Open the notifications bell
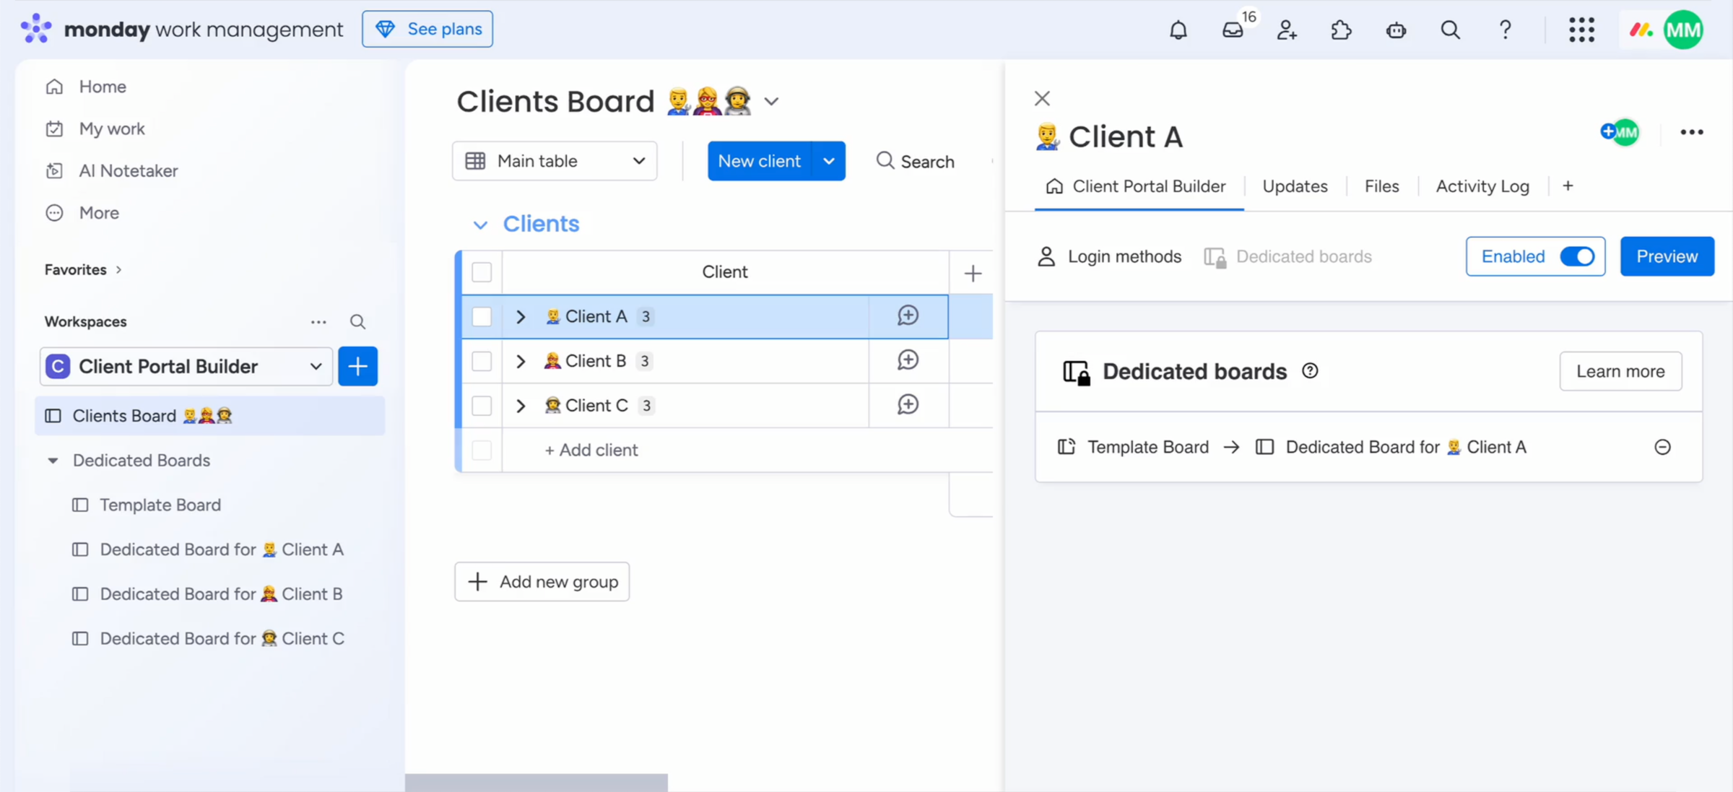The width and height of the screenshot is (1733, 792). coord(1178,30)
